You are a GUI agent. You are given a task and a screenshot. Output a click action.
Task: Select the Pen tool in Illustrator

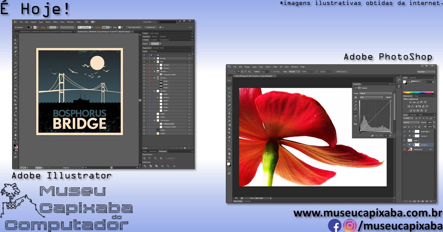pos(16,52)
